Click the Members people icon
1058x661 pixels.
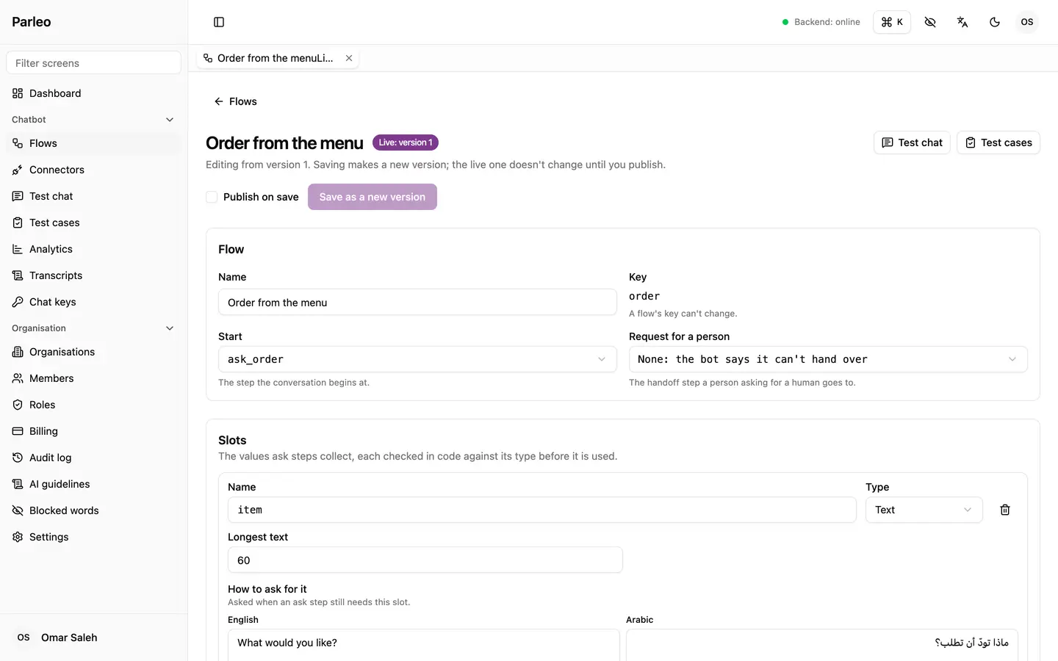(x=18, y=378)
